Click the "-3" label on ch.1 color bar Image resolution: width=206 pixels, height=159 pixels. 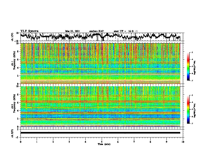(192, 52)
